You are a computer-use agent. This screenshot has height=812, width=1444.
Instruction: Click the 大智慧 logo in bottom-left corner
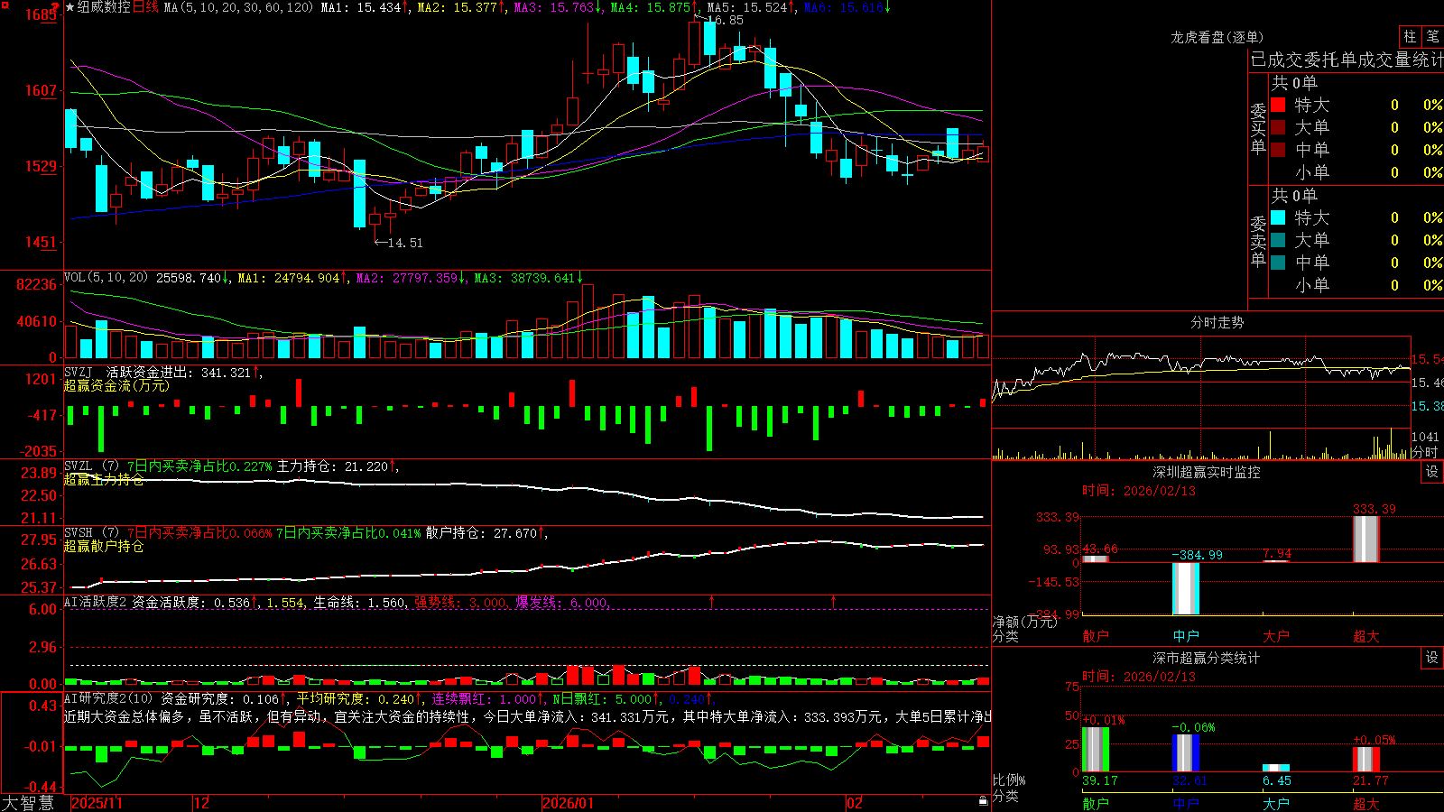click(28, 803)
